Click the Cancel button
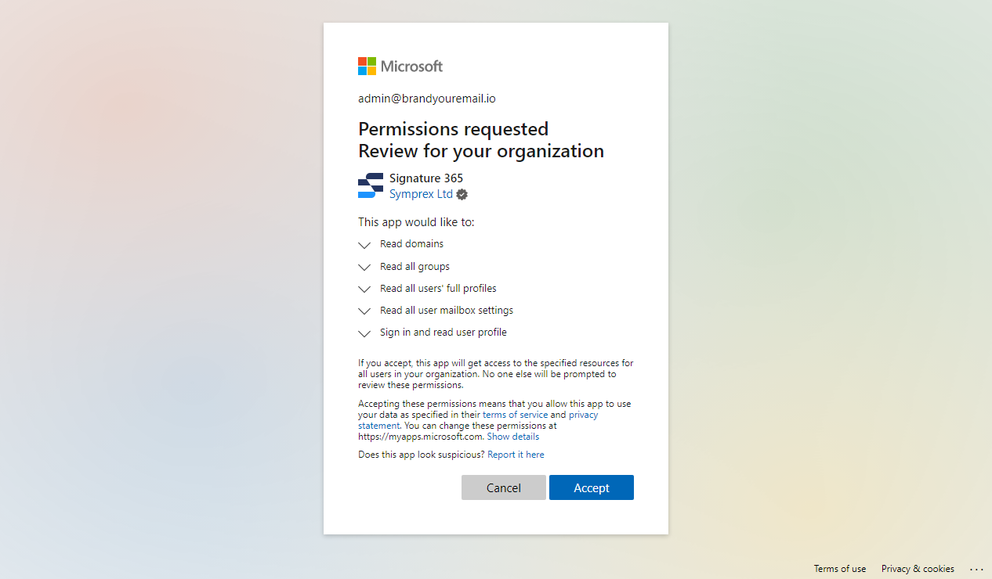This screenshot has height=579, width=992. coord(504,487)
